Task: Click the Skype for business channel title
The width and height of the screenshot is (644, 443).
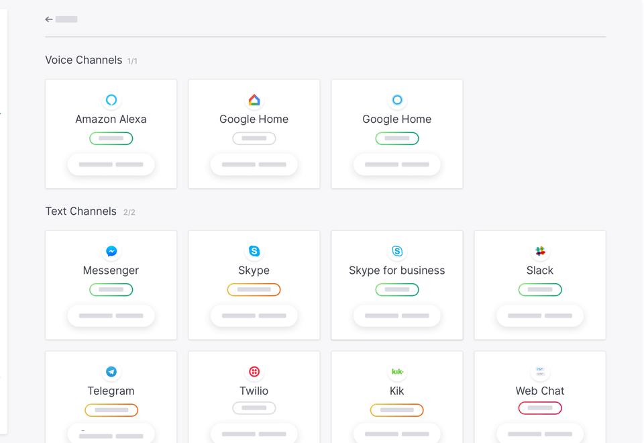Action: point(397,270)
